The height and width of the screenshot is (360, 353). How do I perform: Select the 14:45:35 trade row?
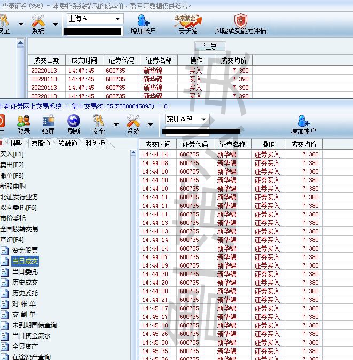[x=231, y=351]
